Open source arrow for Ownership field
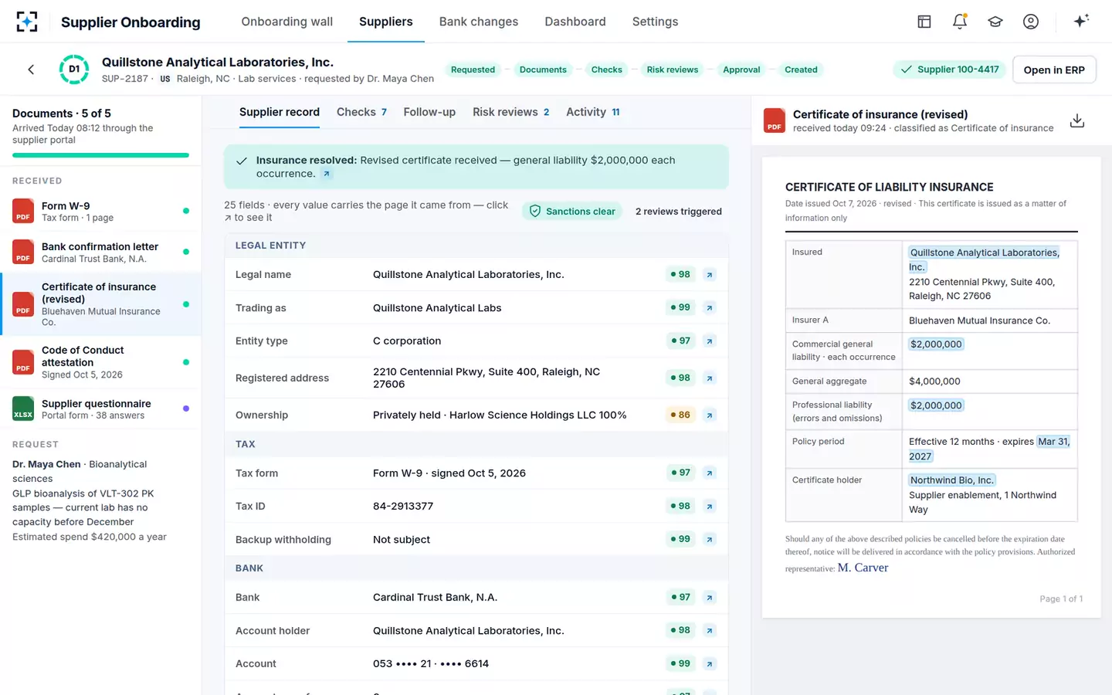 710,415
